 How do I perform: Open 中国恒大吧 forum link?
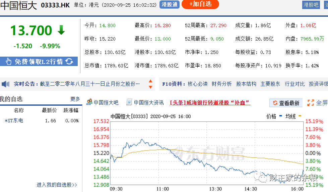coord(106,103)
